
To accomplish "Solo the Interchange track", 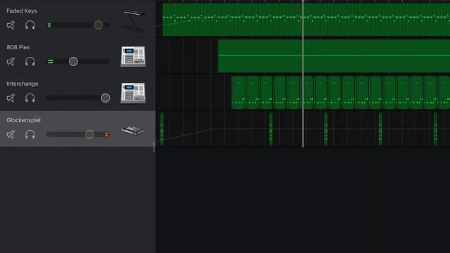I will 30,98.
